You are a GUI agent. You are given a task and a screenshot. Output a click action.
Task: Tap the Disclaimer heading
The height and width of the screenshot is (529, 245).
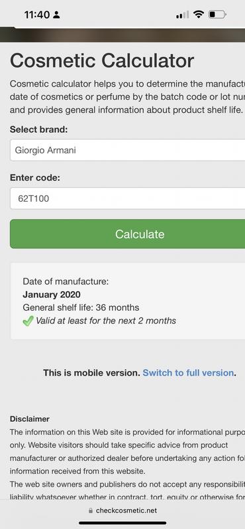pos(30,419)
